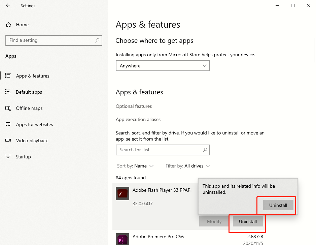Select Adobe Flash Player 33 PPAPI entry

coord(162,190)
